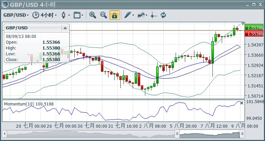Click the Momentum(10) 100.5188 label
This screenshot has width=265, height=141.
pyautogui.click(x=29, y=104)
